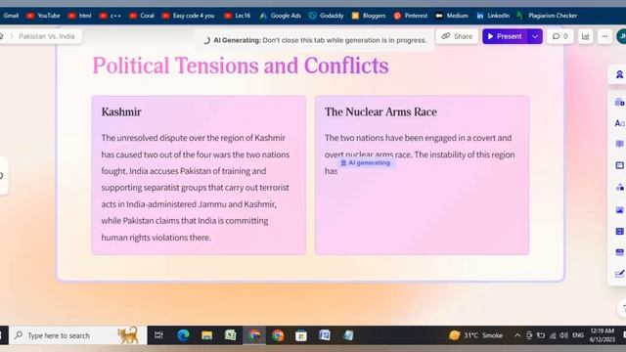626x352 pixels.
Task: Expand the Present dropdown arrow
Action: (x=535, y=36)
